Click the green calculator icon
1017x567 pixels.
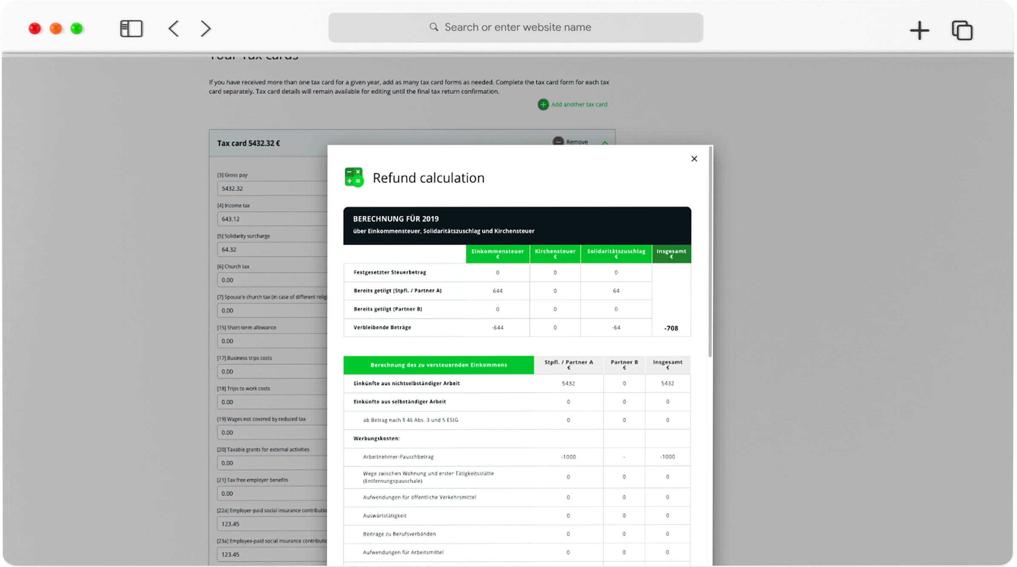(x=354, y=177)
